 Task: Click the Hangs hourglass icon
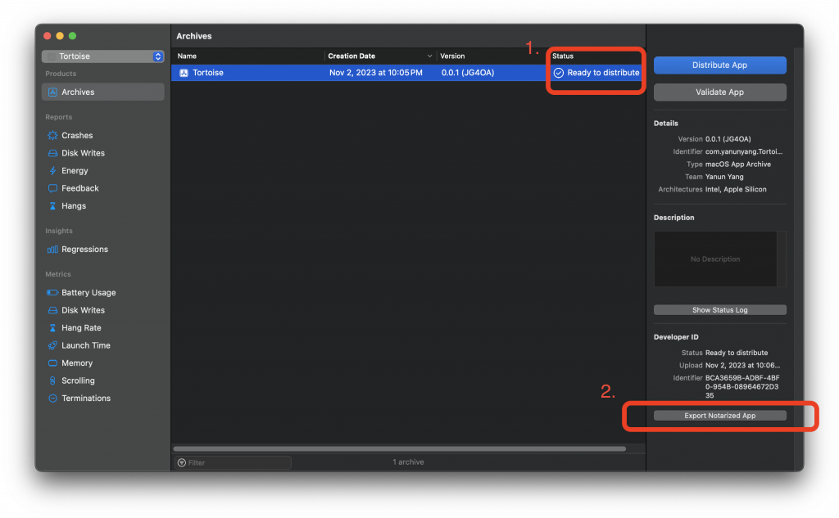click(x=52, y=206)
